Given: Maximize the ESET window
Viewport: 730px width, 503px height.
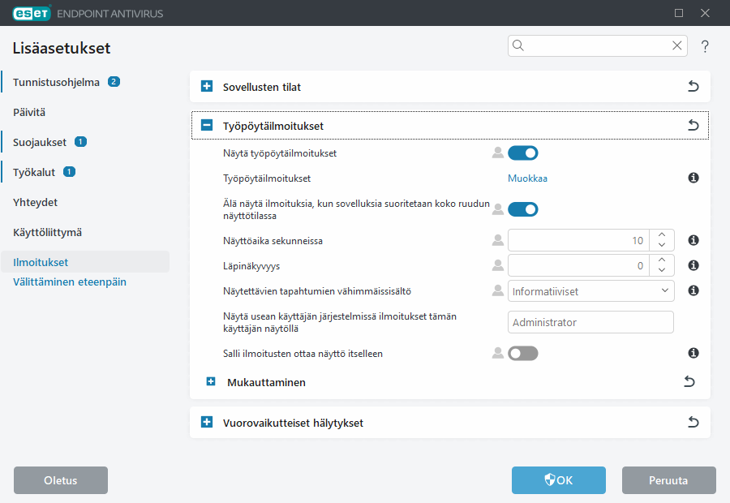Looking at the screenshot, I should [679, 13].
